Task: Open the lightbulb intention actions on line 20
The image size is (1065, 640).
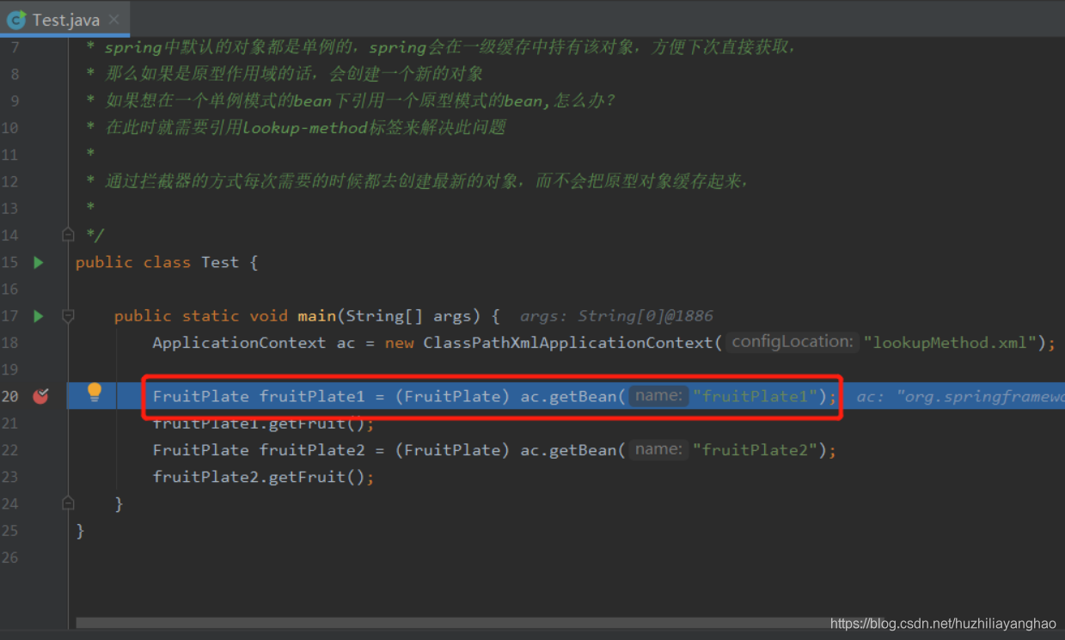Action: 95,393
